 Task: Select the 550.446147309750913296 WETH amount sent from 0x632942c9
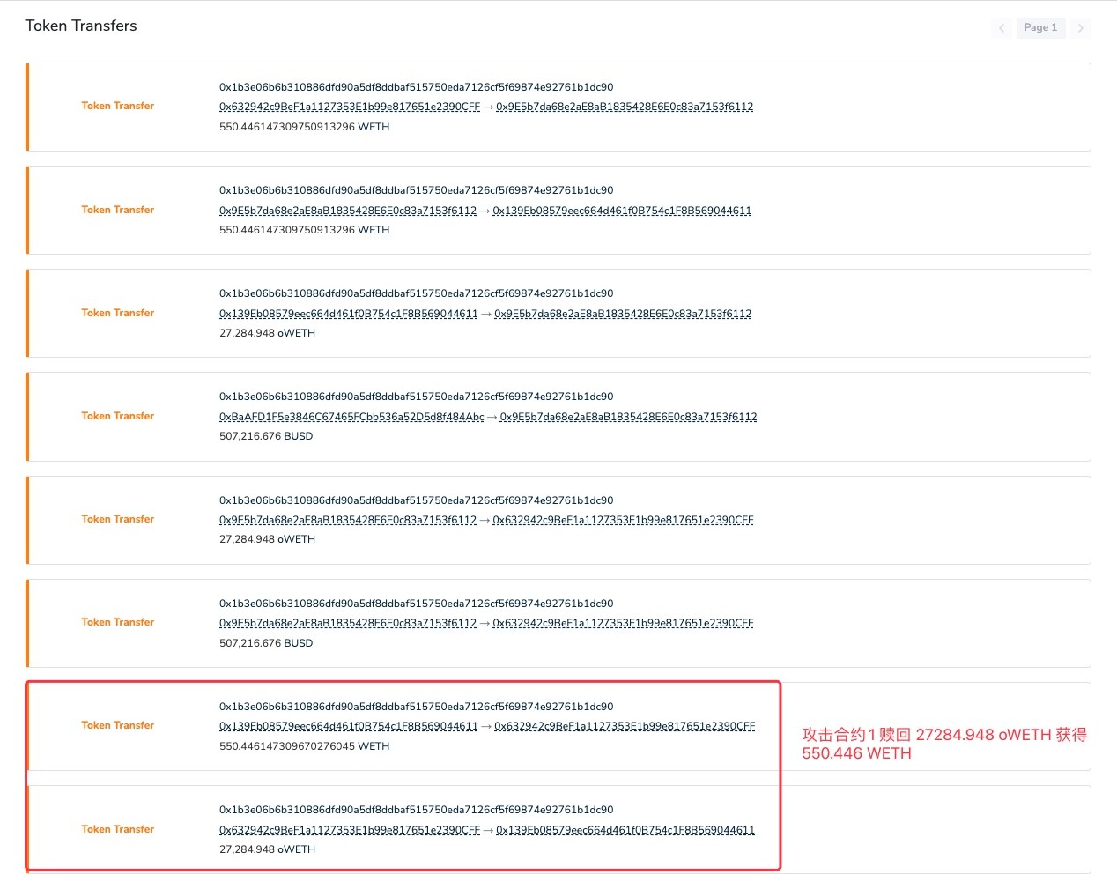click(304, 127)
